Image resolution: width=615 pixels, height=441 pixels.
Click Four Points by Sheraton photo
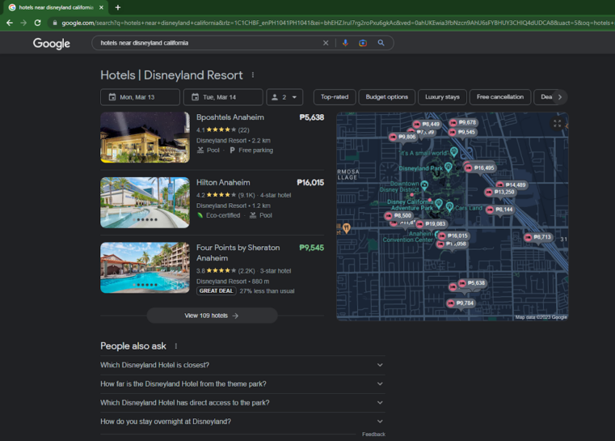pos(145,268)
